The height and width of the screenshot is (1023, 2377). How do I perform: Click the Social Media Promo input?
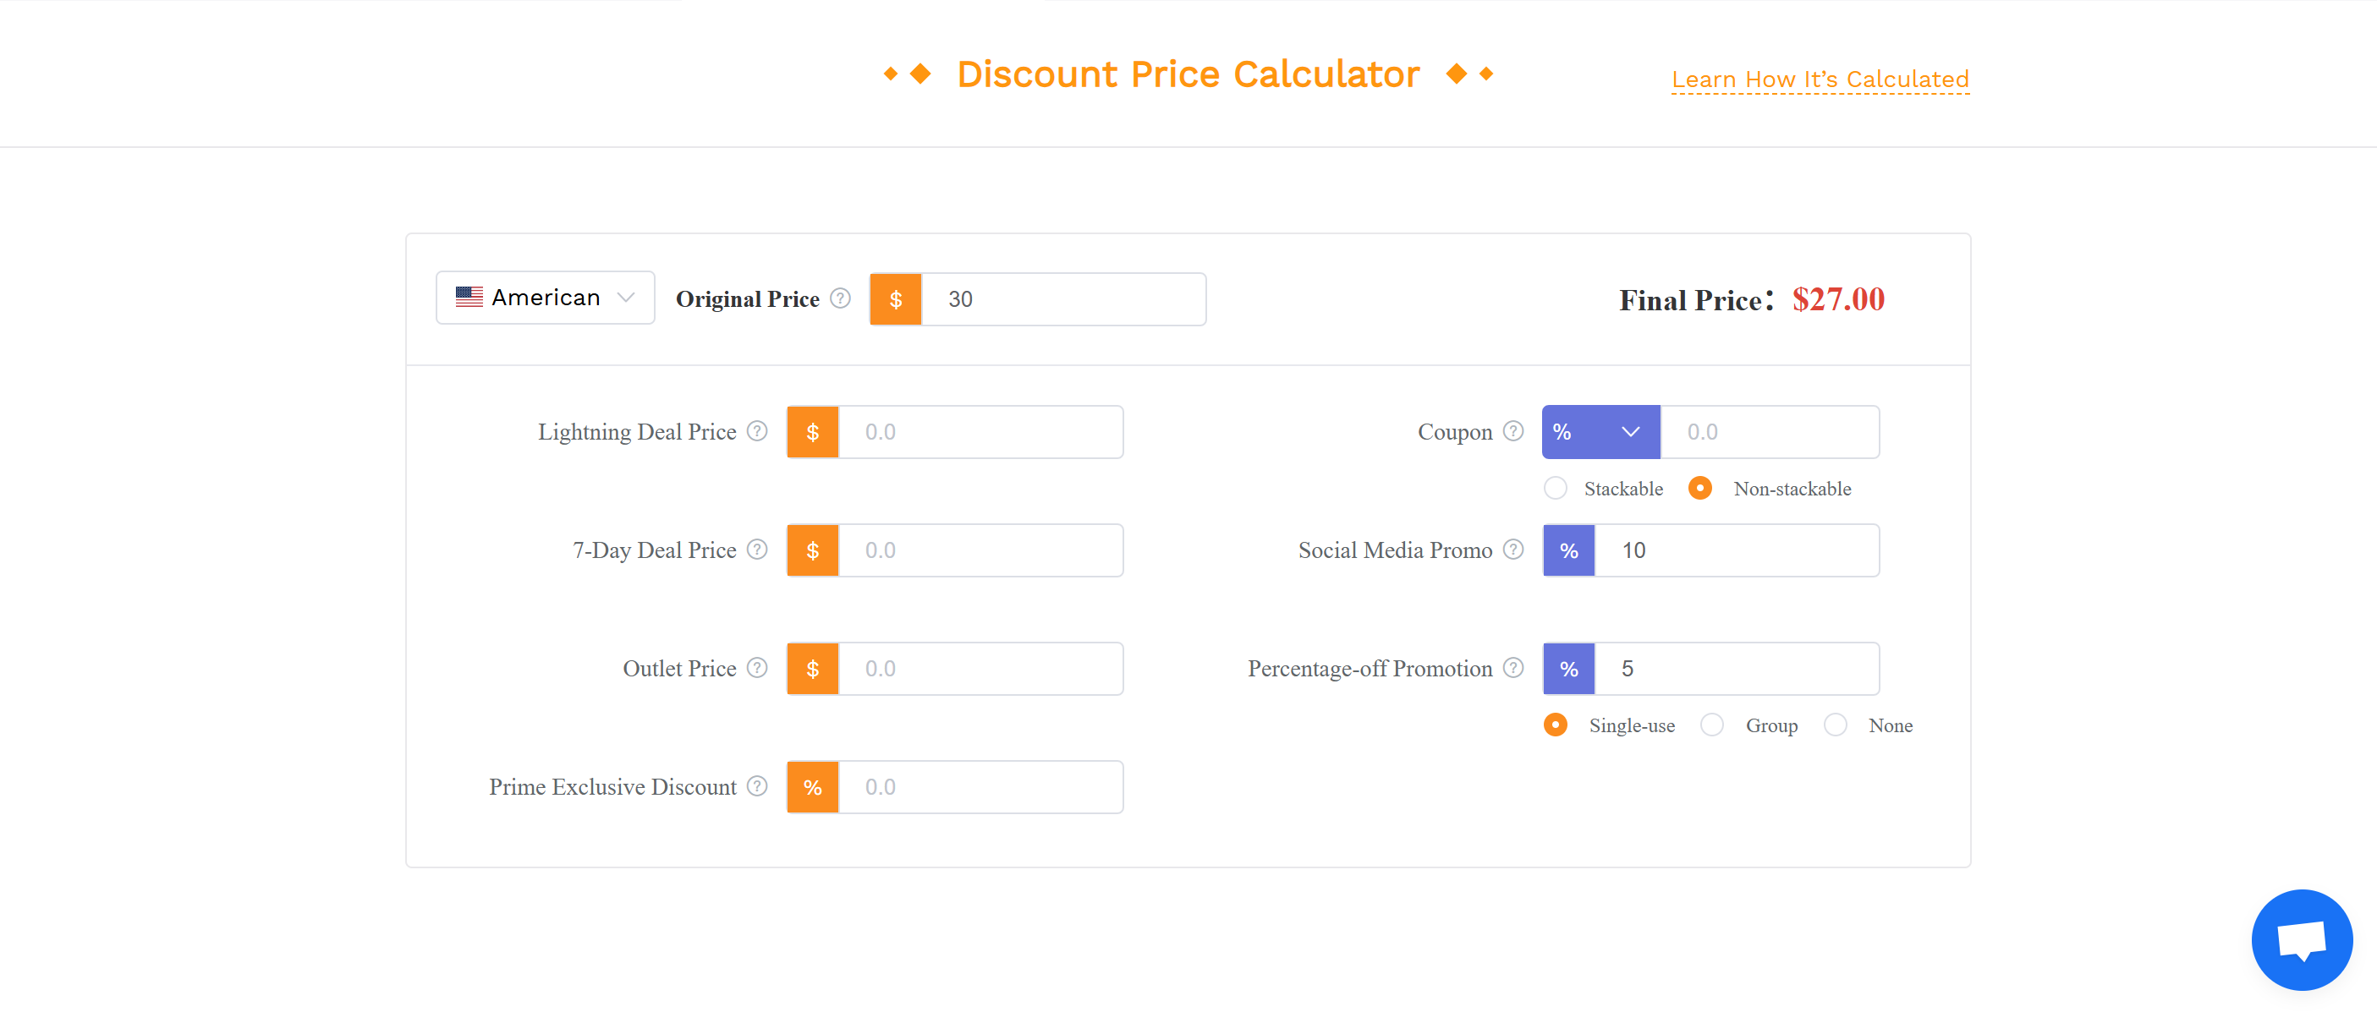(1737, 550)
